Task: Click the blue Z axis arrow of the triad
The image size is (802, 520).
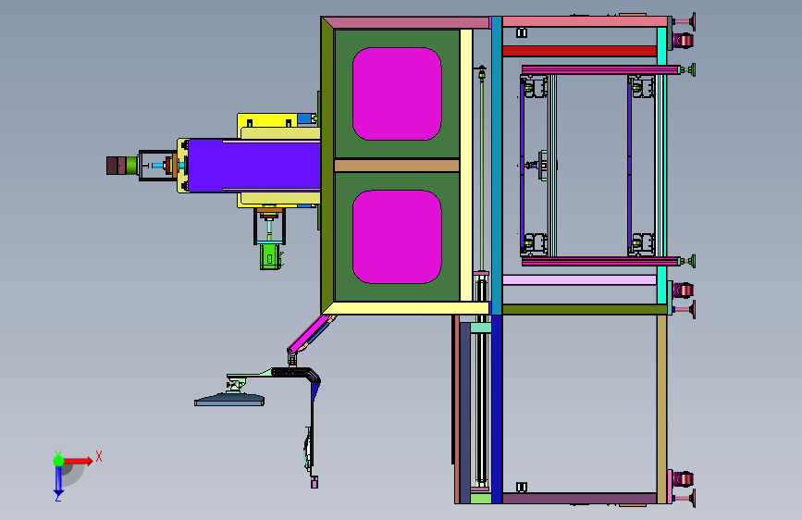Action: (x=58, y=480)
